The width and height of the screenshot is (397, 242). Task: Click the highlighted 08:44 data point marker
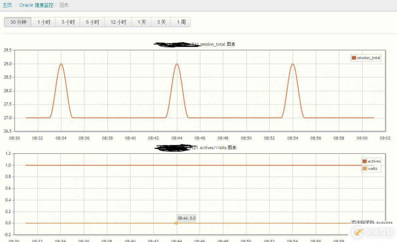pos(176,223)
